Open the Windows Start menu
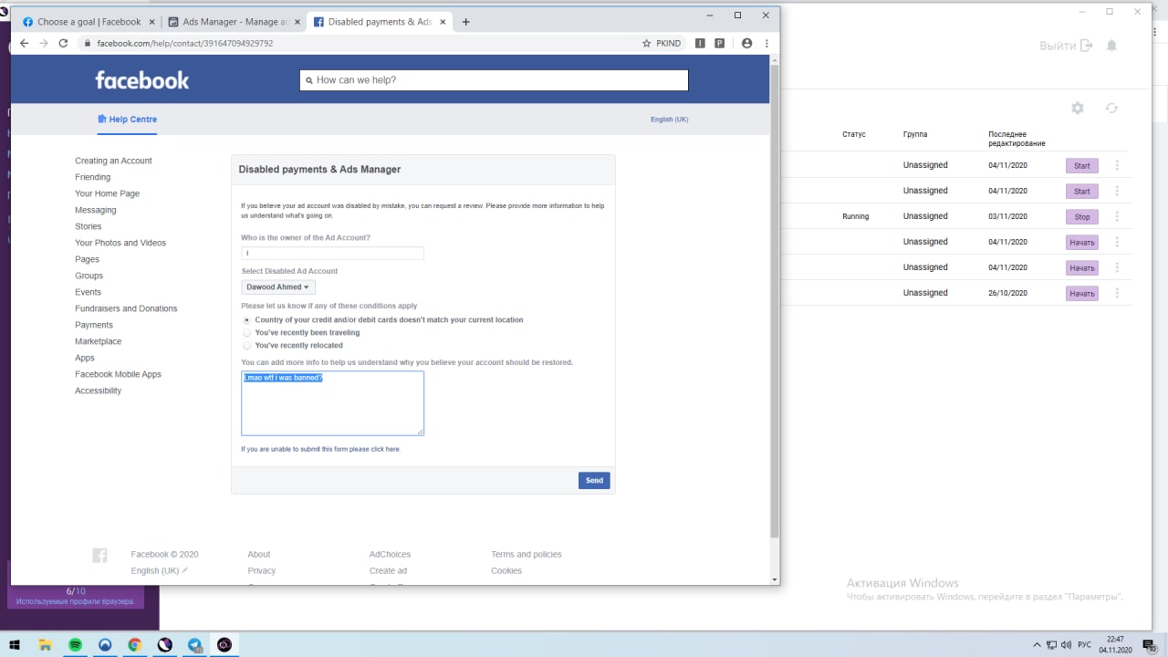Viewport: 1168px width, 657px height. click(16, 644)
